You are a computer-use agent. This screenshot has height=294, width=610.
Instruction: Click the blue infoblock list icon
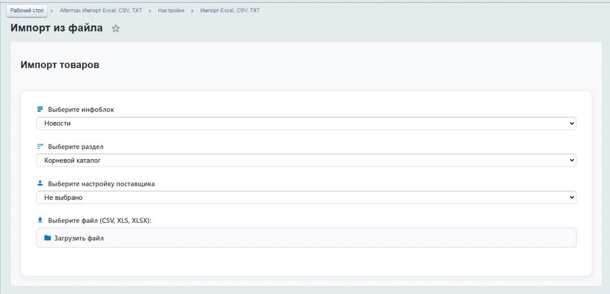(x=40, y=108)
